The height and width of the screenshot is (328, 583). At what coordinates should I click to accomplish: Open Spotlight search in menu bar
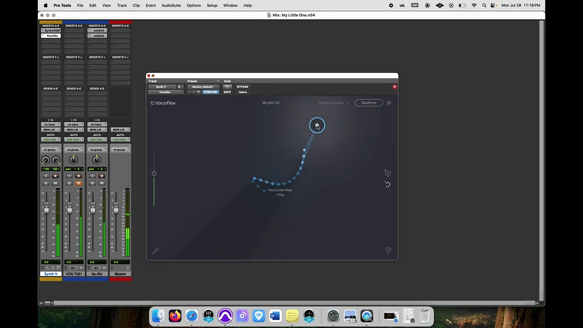(484, 5)
